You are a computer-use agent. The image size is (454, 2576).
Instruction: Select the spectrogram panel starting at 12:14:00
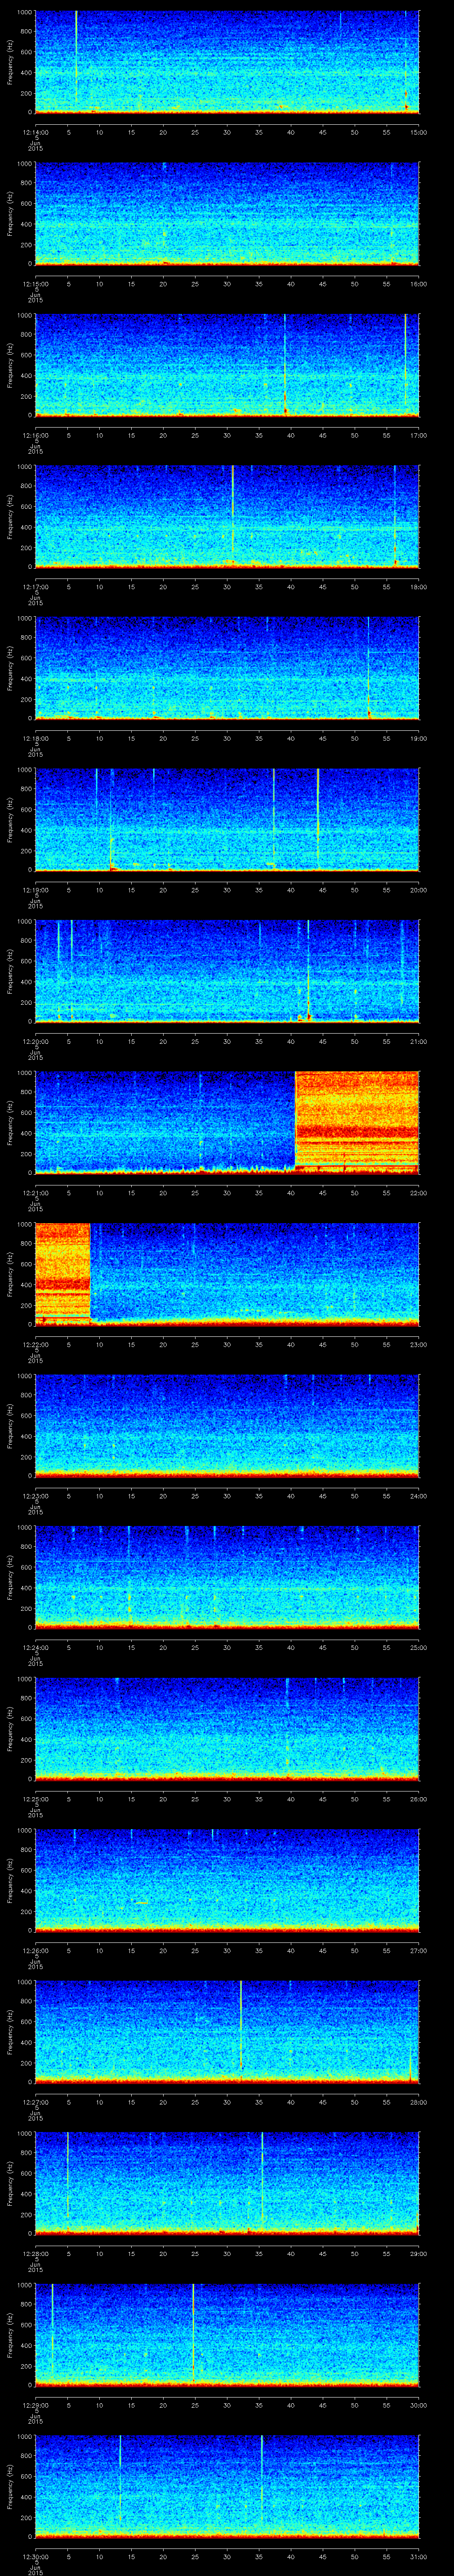[x=227, y=62]
